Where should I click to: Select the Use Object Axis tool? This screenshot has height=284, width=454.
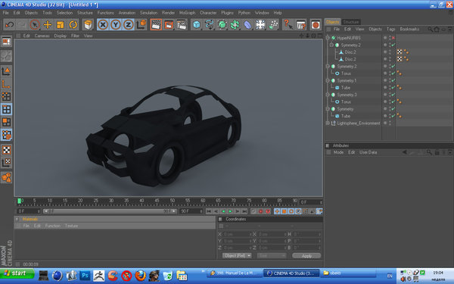click(x=6, y=84)
